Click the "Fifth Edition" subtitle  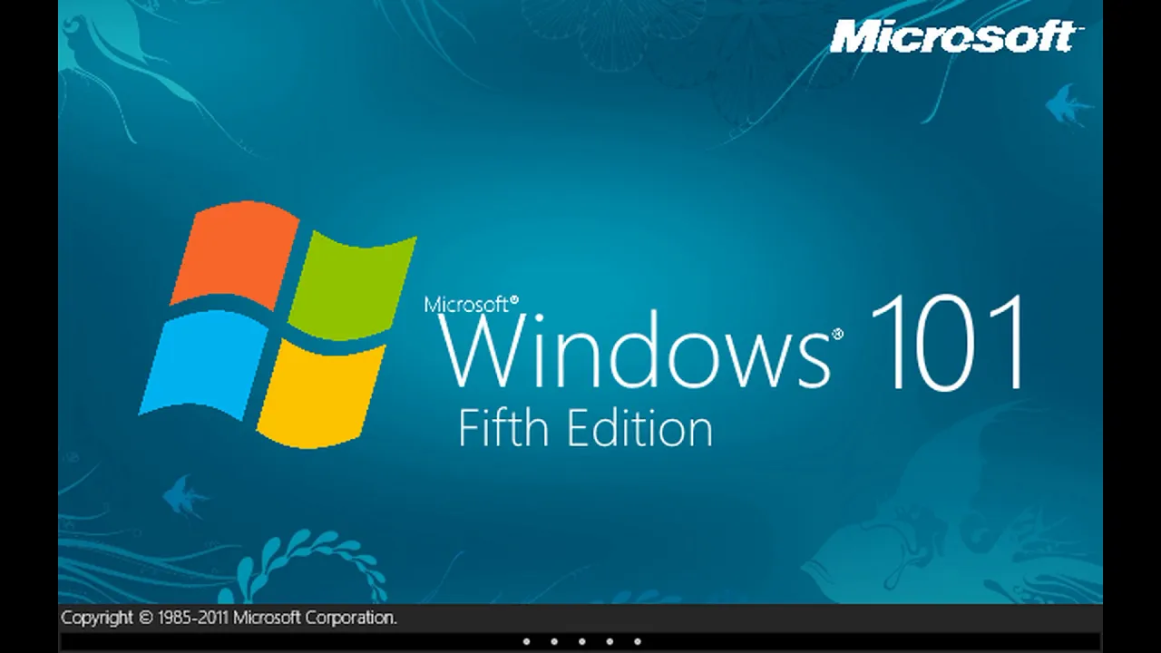tap(585, 427)
